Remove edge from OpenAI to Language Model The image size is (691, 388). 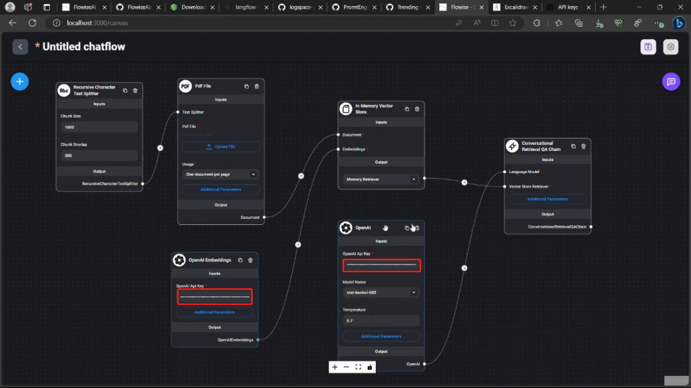[x=464, y=268]
